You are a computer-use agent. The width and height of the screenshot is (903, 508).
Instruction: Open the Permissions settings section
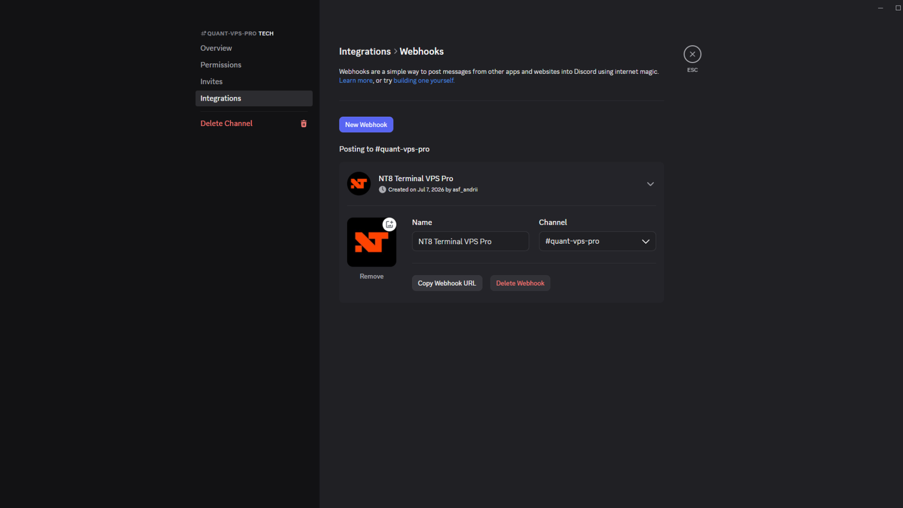254,65
